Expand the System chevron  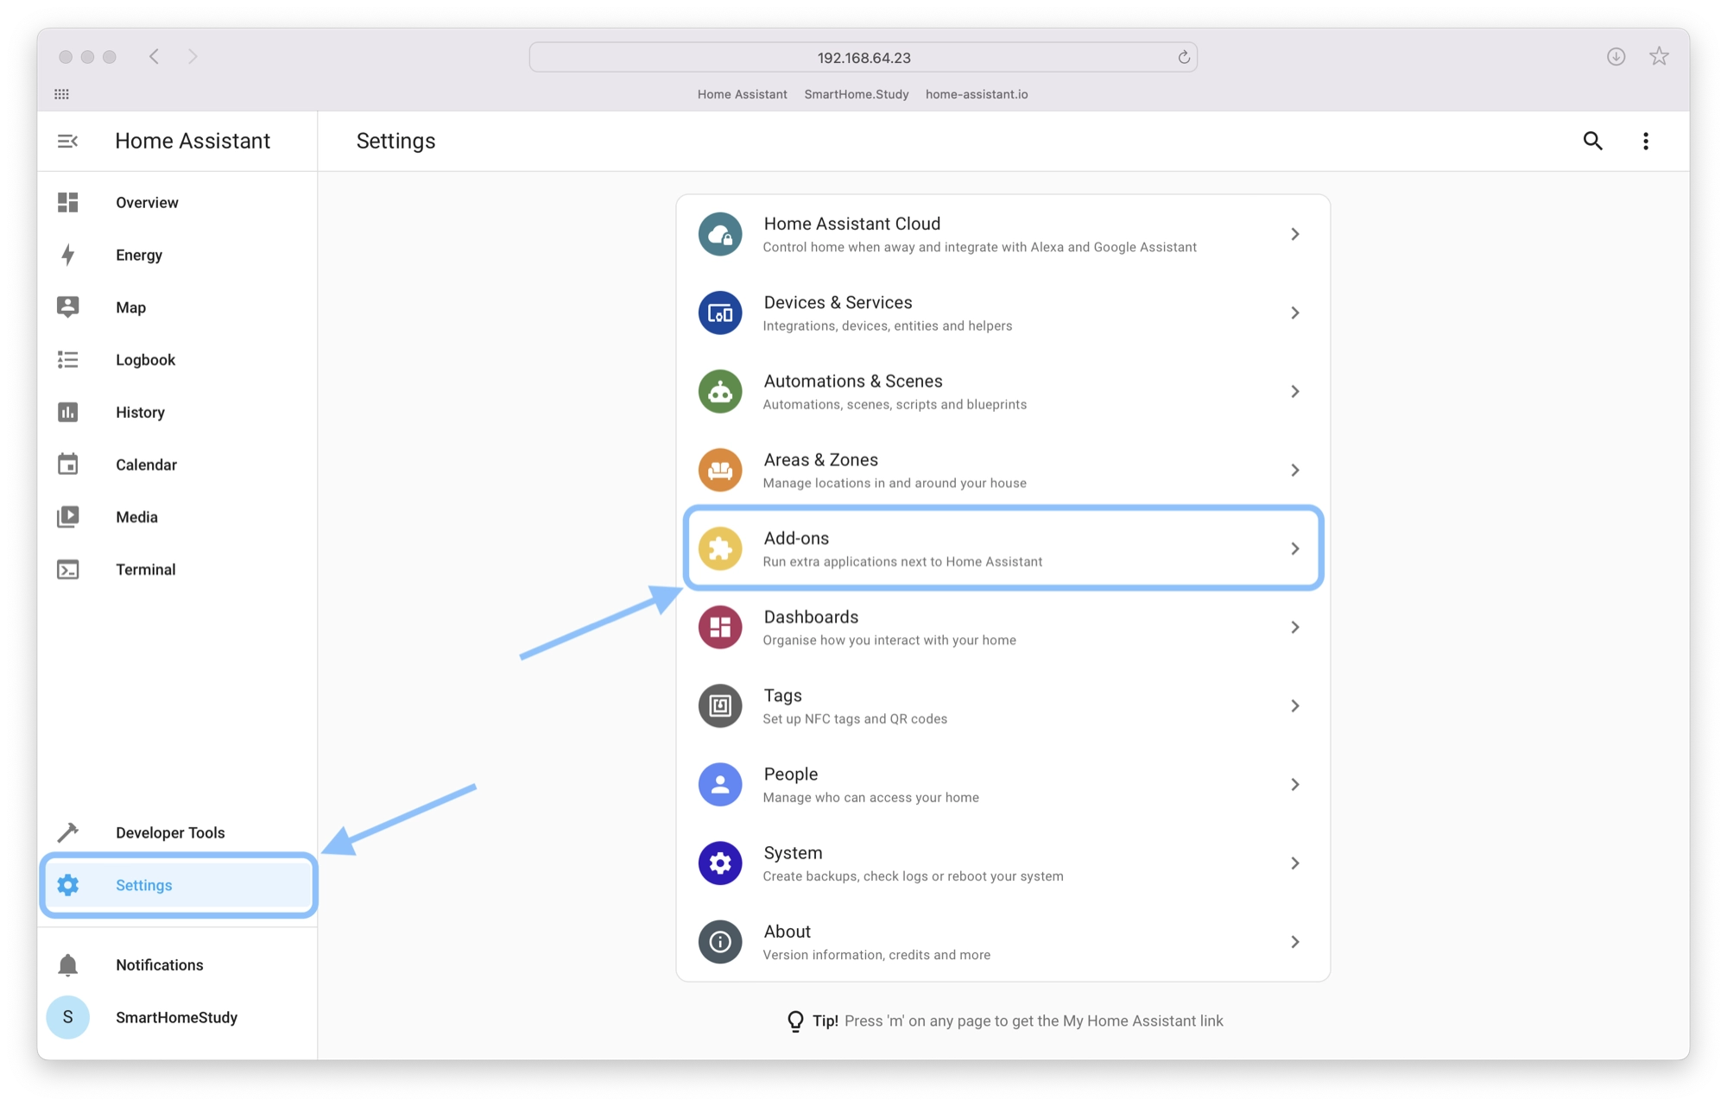click(x=1295, y=863)
